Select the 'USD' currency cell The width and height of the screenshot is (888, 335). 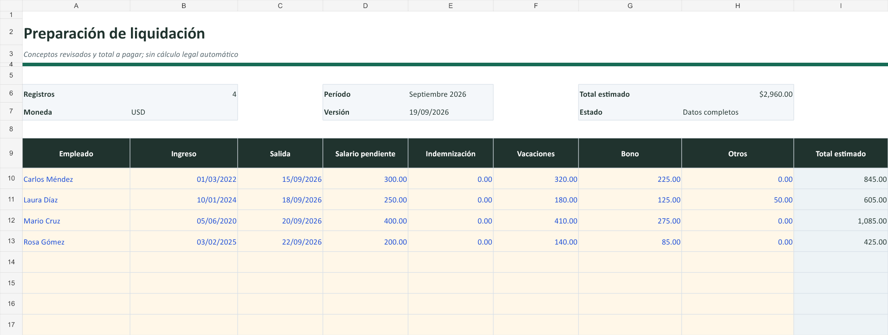184,112
